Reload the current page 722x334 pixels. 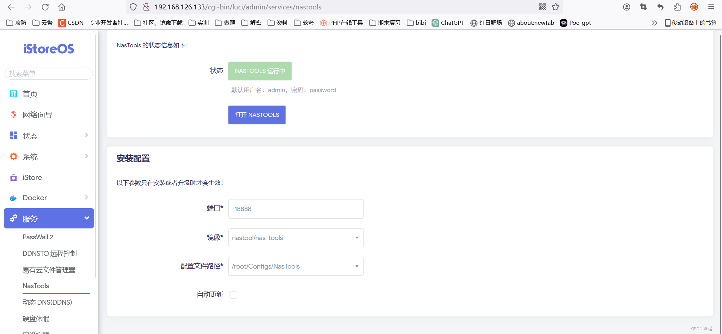point(45,7)
